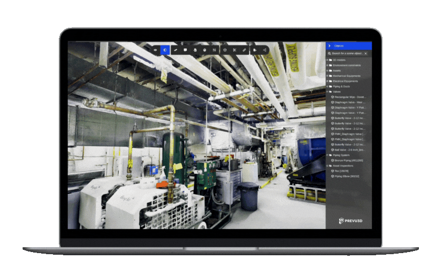
Task: Select the Piping Elbow inspection item
Action: click(x=347, y=176)
